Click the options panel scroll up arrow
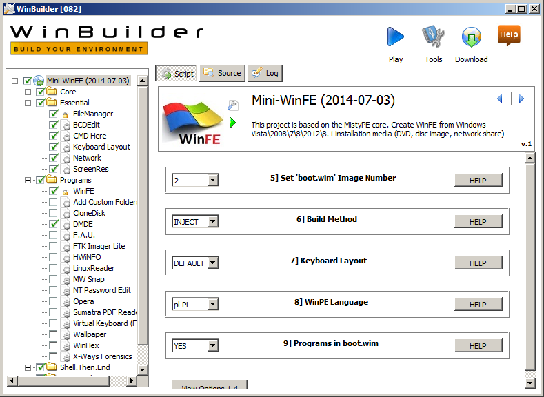This screenshot has height=397, width=544. point(530,158)
